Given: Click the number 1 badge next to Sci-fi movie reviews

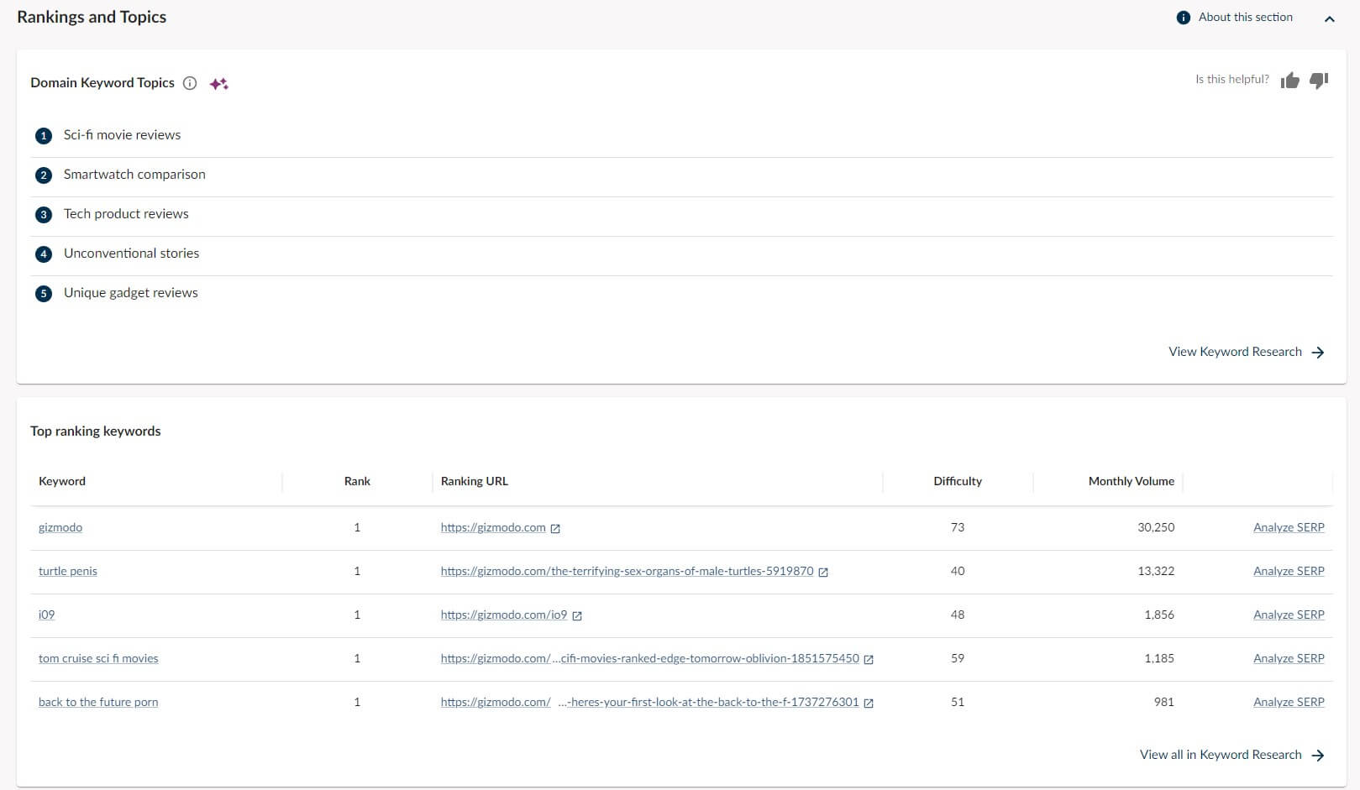Looking at the screenshot, I should click(x=43, y=135).
